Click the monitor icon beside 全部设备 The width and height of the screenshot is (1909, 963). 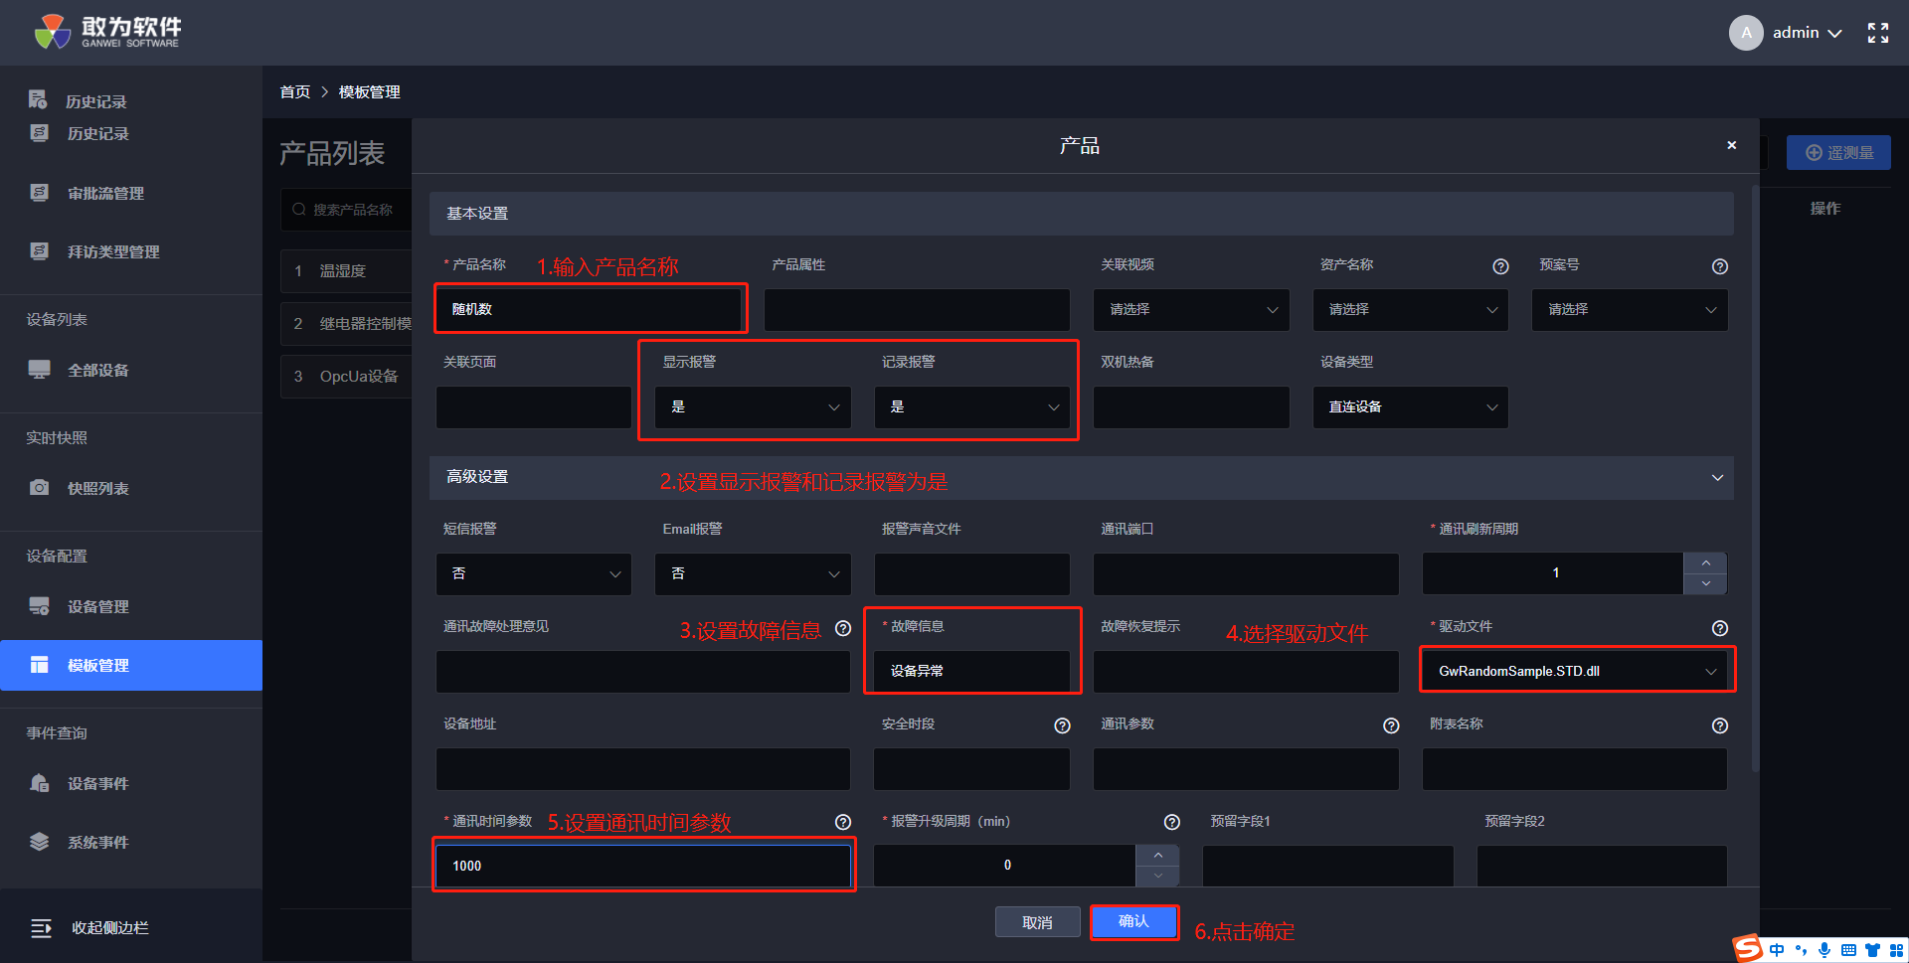pos(39,370)
